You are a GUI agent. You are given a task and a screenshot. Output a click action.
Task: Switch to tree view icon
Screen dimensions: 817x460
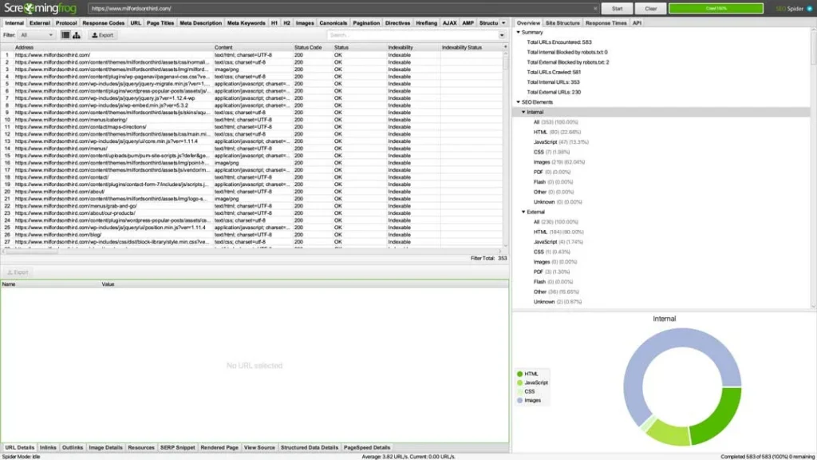pos(77,35)
